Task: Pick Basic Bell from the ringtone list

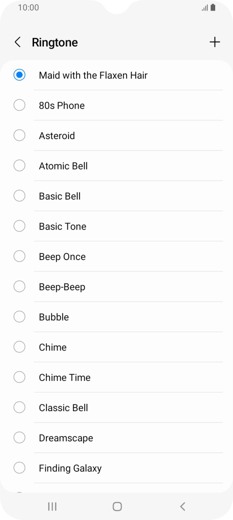Action: click(x=19, y=196)
